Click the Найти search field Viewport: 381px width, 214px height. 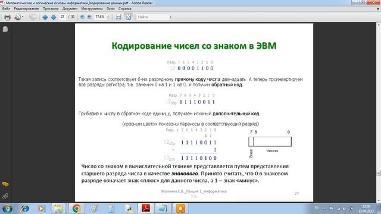coord(152,17)
